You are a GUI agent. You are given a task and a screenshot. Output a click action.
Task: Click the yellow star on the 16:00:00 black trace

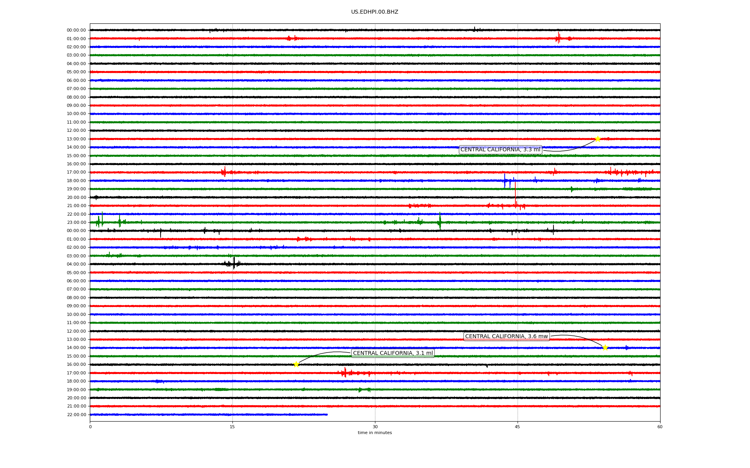(296, 364)
